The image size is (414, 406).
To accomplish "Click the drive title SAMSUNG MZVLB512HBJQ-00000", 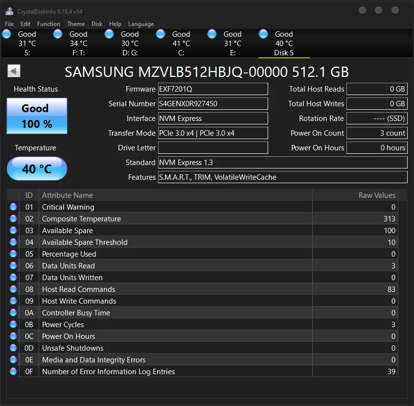I will click(x=176, y=72).
